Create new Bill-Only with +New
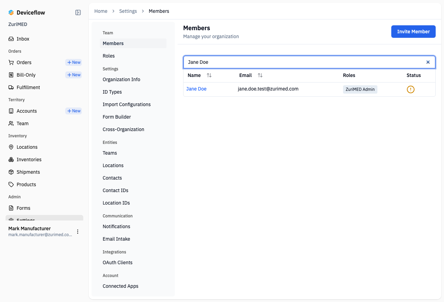The height and width of the screenshot is (302, 444). 74,75
